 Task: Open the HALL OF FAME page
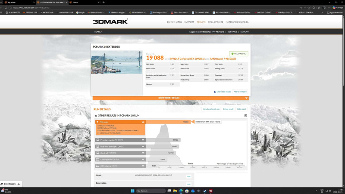216,22
